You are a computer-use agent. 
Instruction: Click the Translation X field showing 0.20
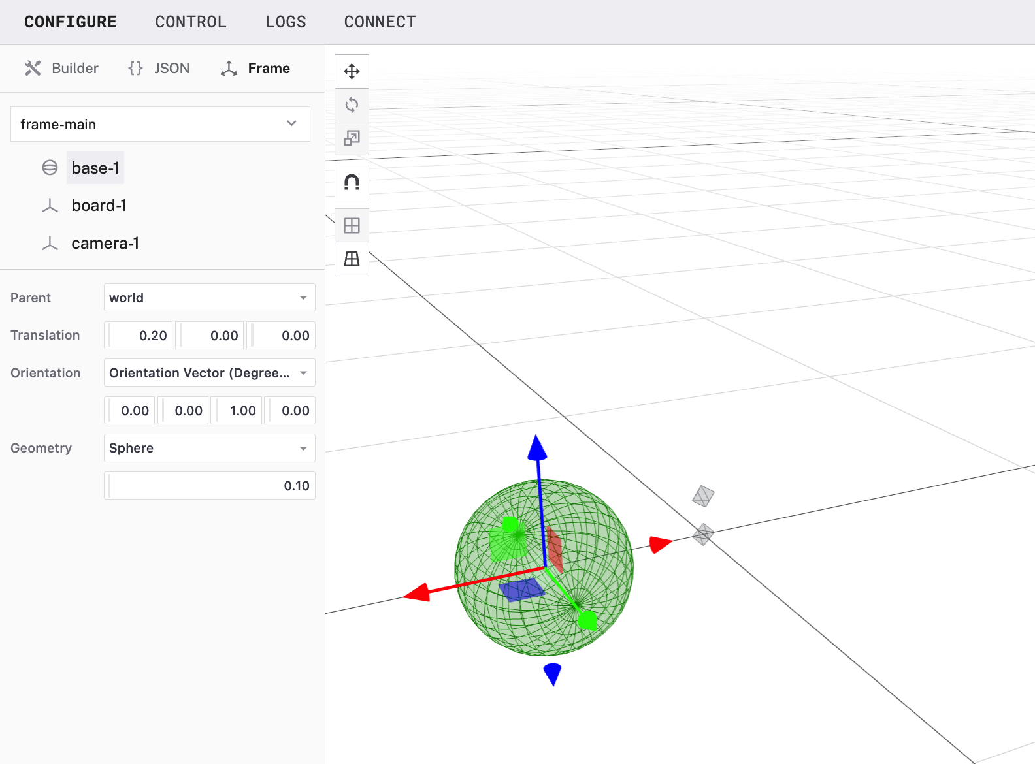pyautogui.click(x=140, y=336)
